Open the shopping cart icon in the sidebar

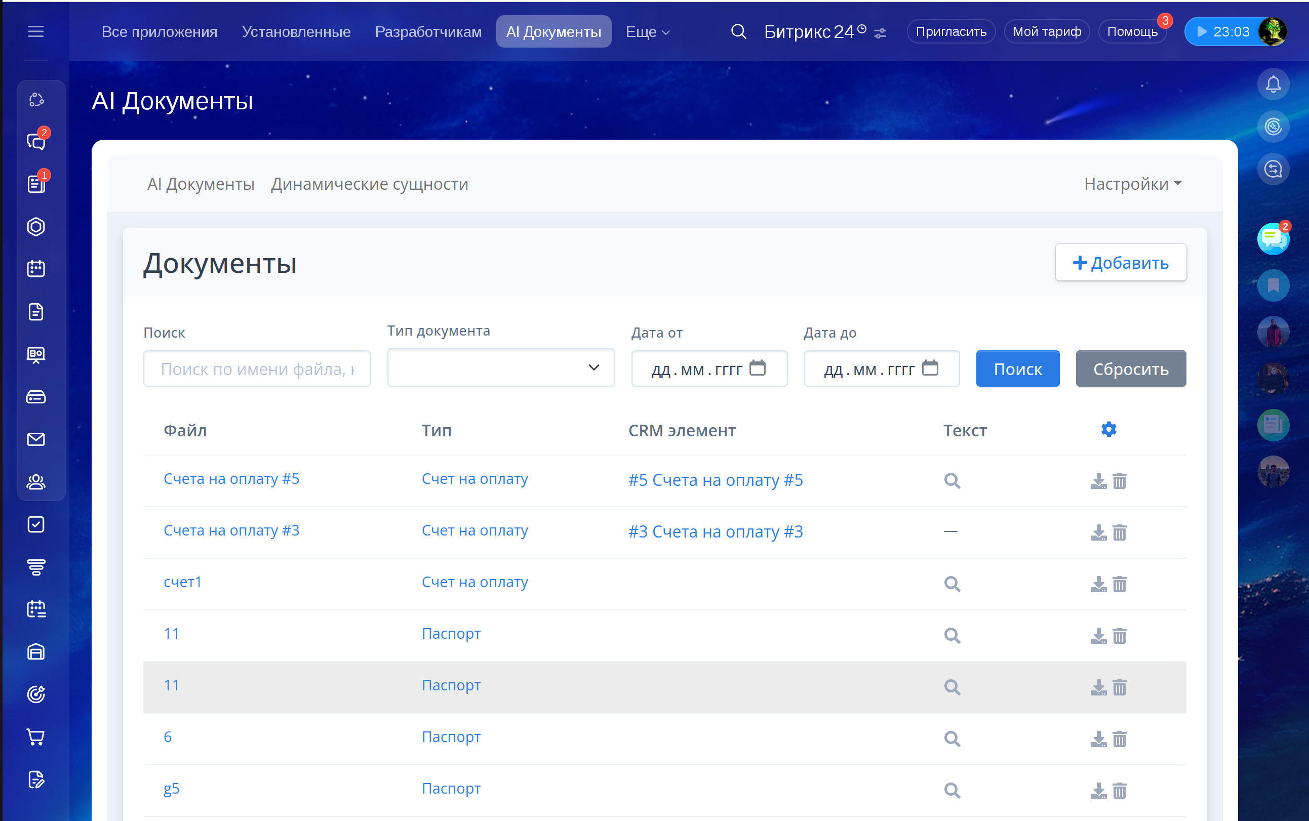pyautogui.click(x=36, y=737)
